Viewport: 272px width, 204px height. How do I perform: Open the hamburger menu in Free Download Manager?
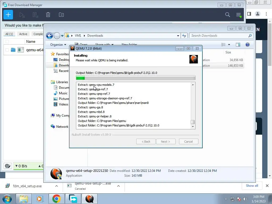[x=239, y=15]
